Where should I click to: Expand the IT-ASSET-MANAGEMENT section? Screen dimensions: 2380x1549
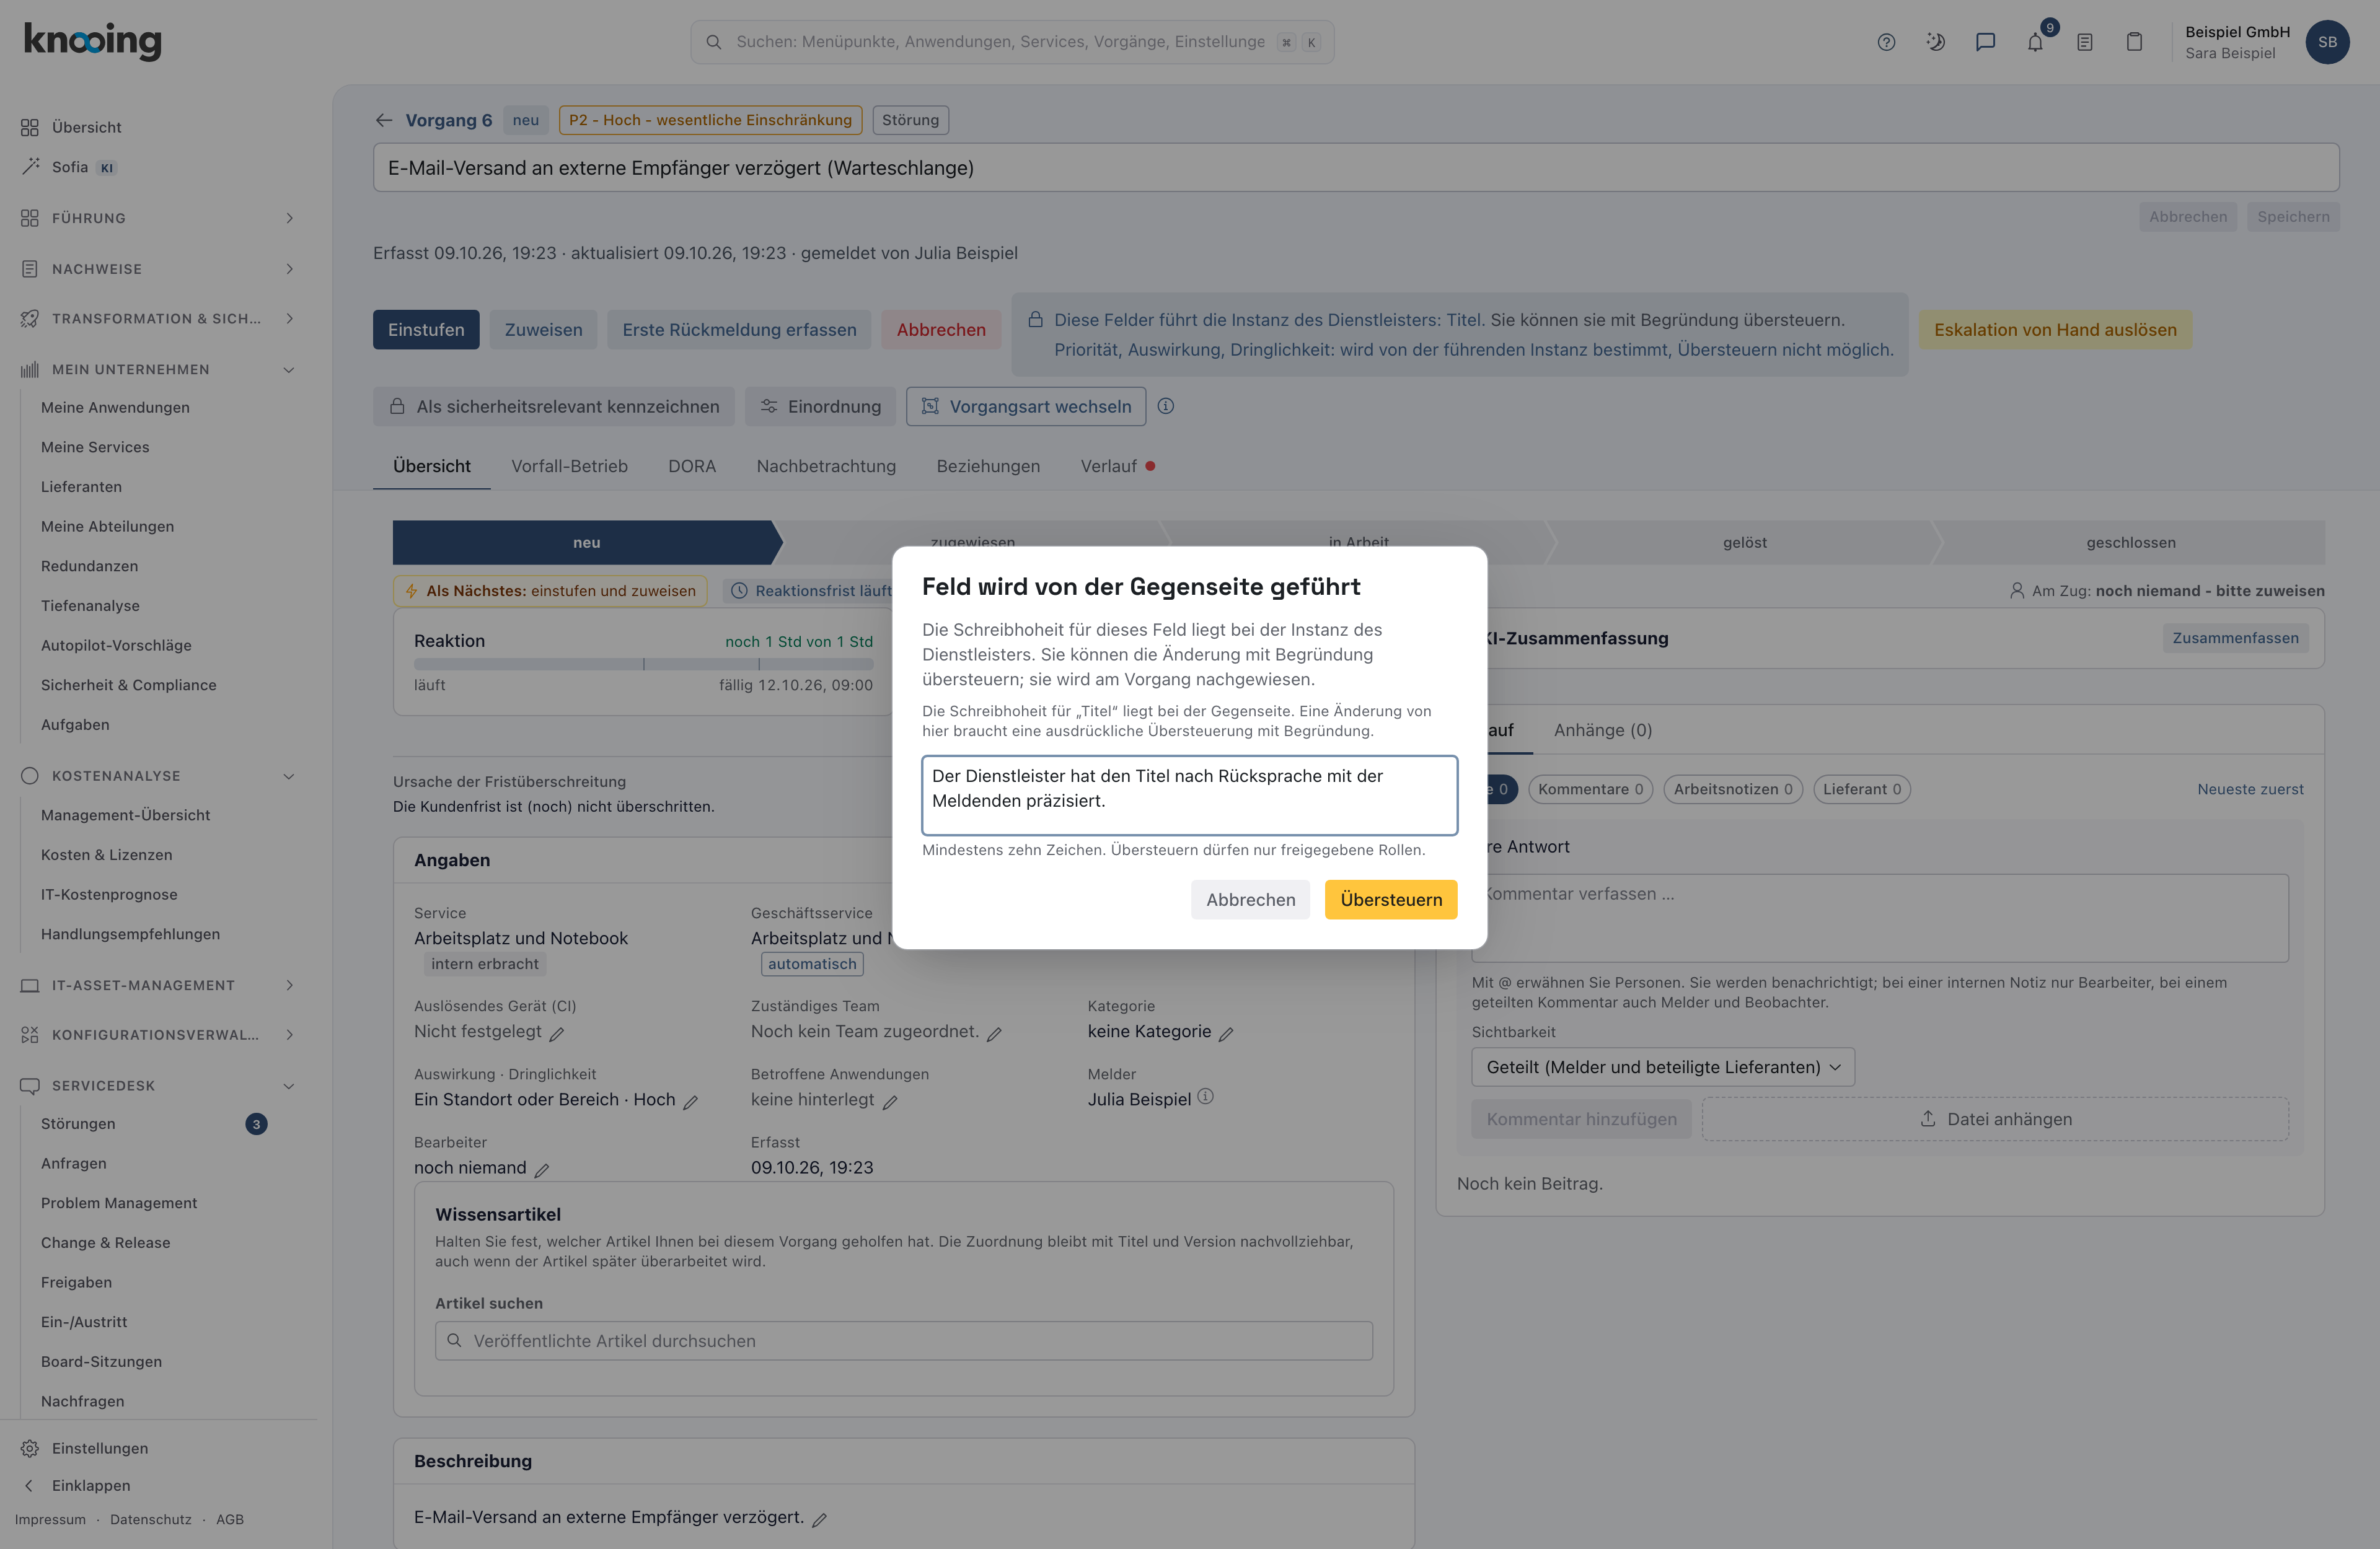[x=158, y=985]
